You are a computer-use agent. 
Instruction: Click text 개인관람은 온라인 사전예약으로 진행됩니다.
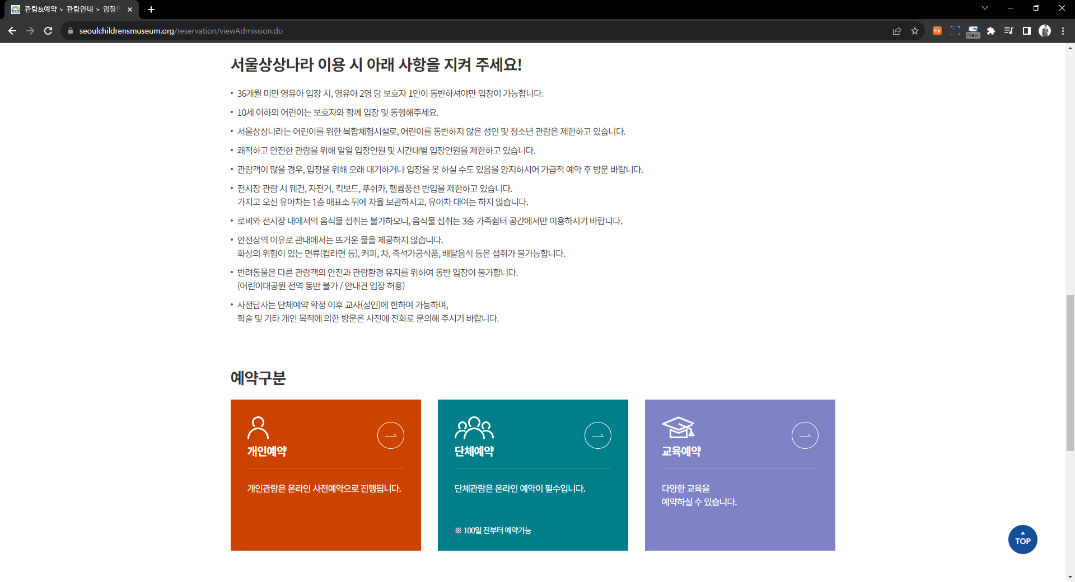point(324,489)
